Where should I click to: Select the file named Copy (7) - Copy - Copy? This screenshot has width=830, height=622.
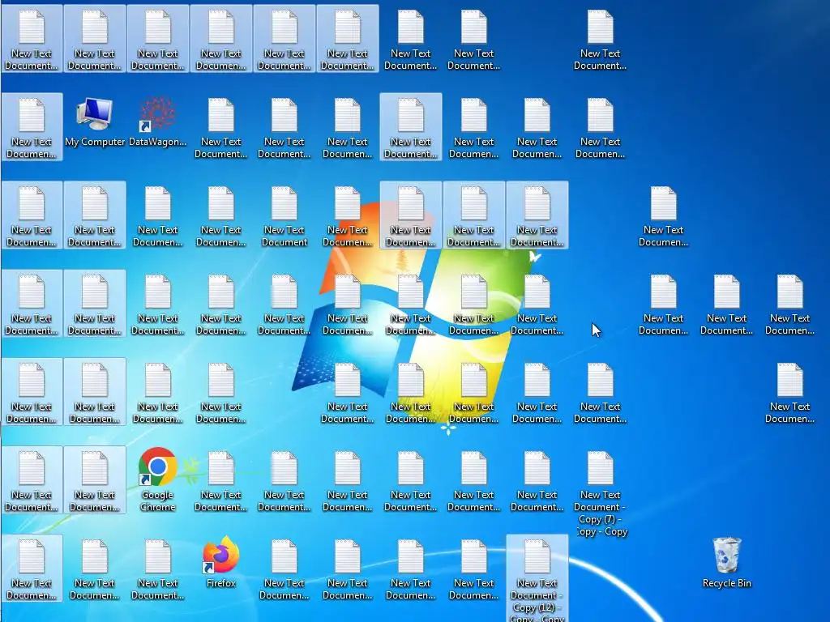point(600,493)
